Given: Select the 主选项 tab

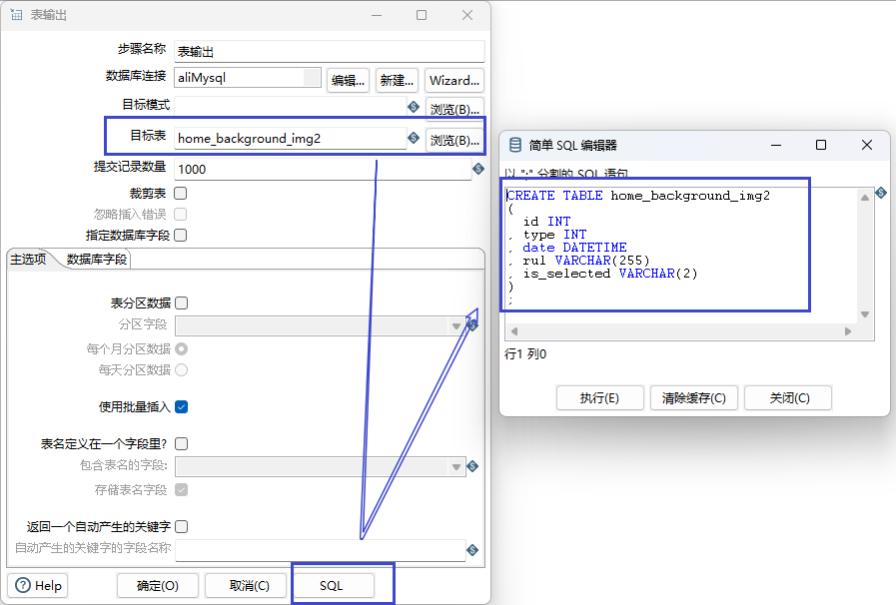Looking at the screenshot, I should (x=28, y=260).
